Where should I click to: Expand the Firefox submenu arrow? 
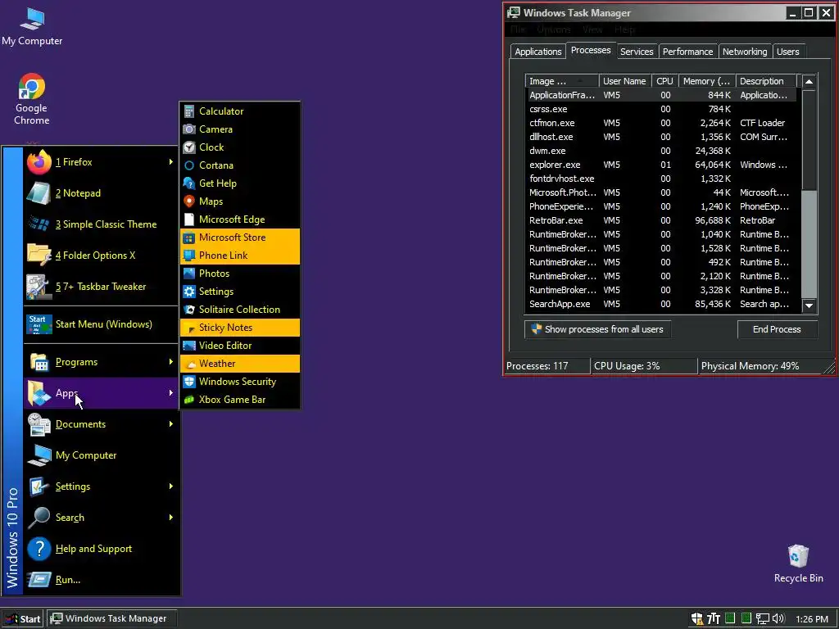pos(170,161)
